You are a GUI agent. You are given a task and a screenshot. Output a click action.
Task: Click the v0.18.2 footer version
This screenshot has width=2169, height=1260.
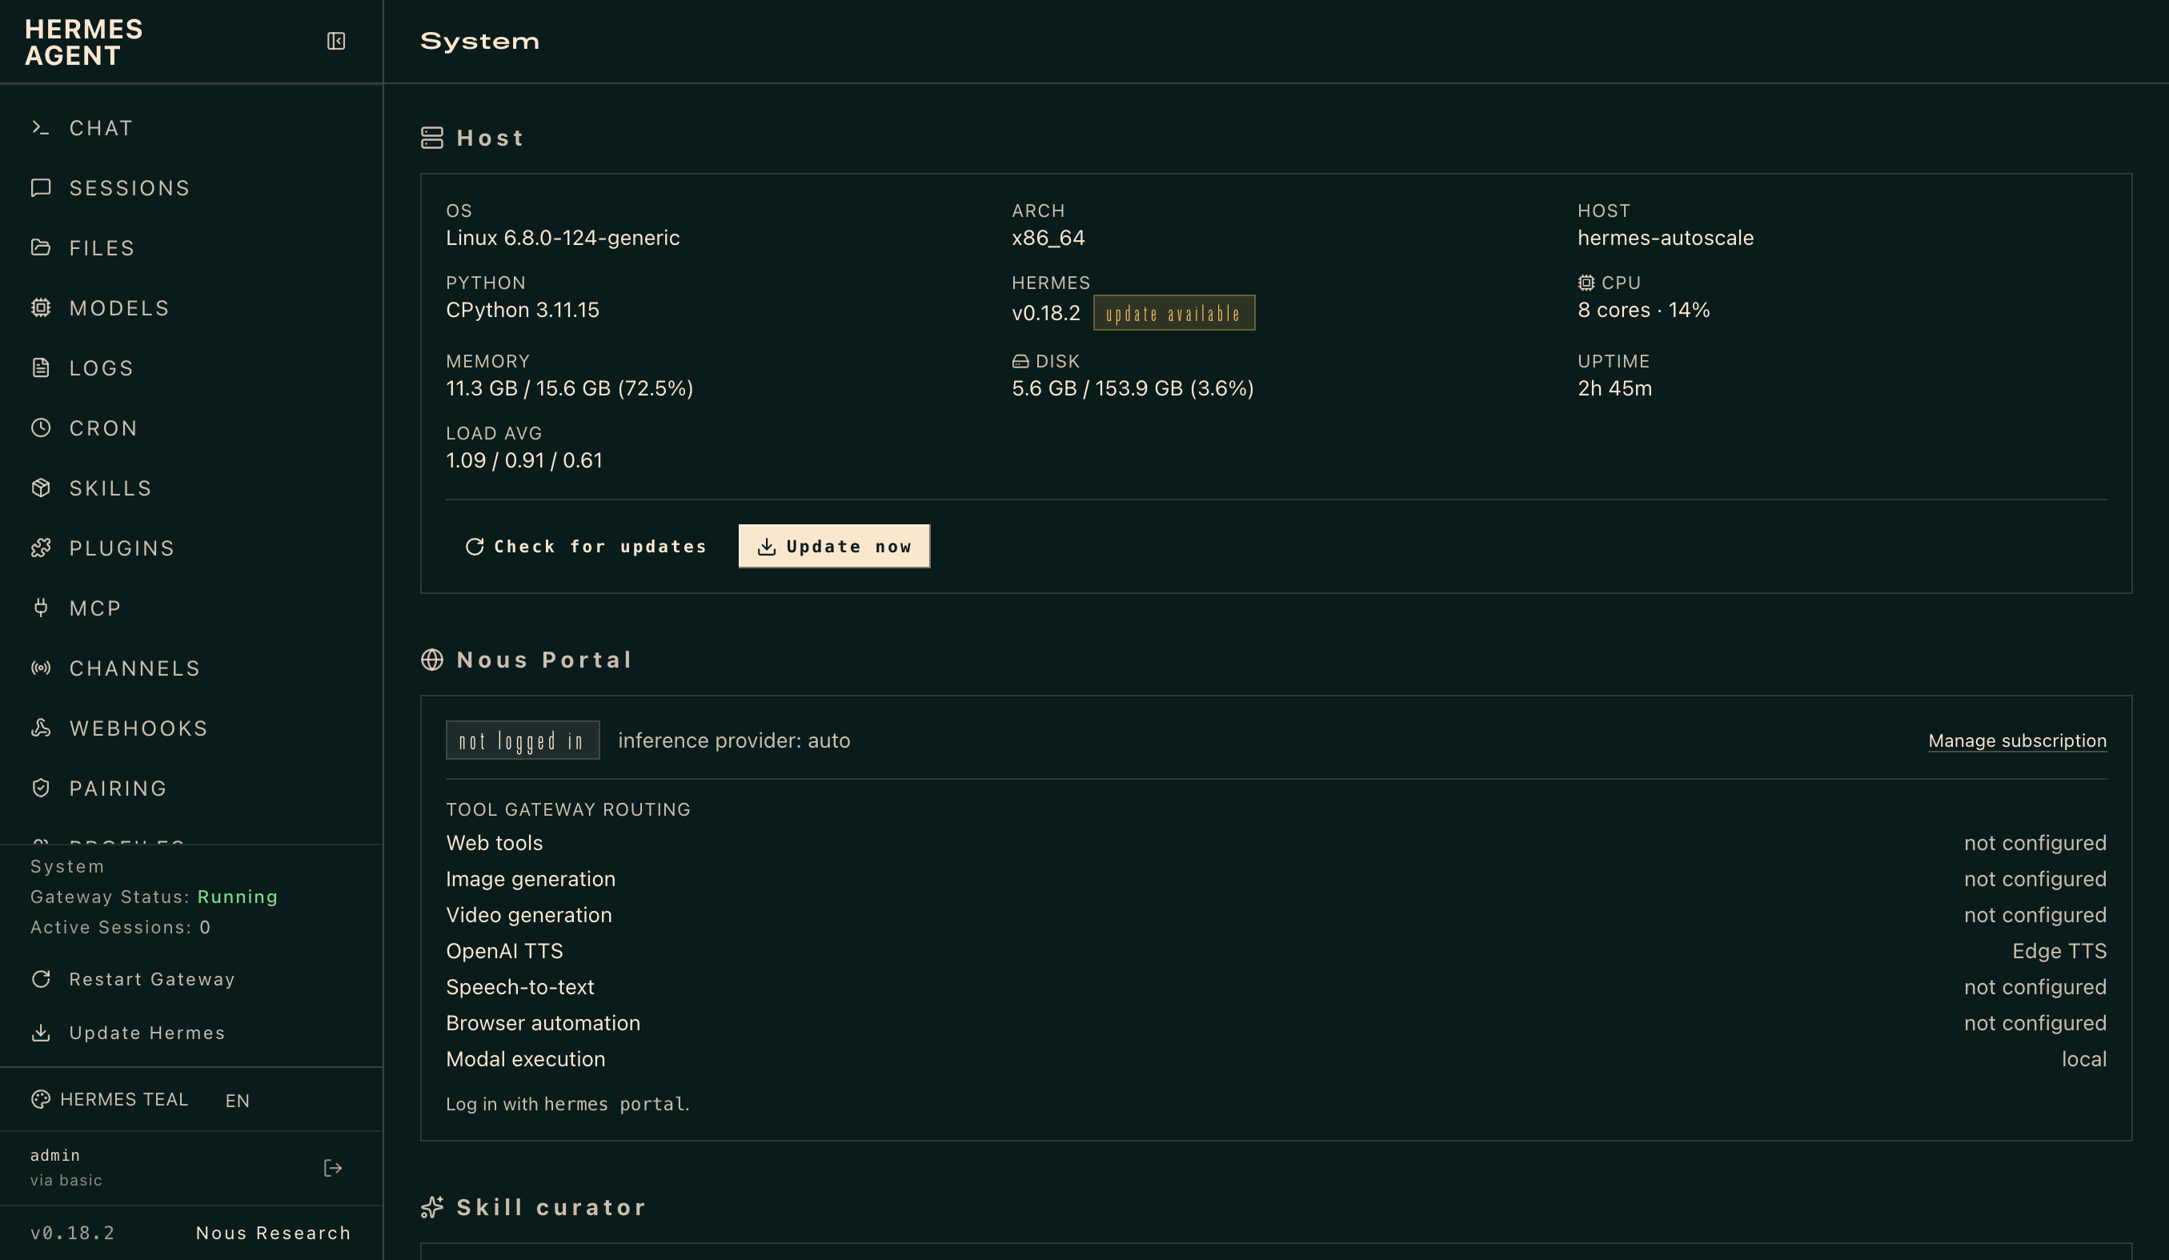pos(72,1234)
